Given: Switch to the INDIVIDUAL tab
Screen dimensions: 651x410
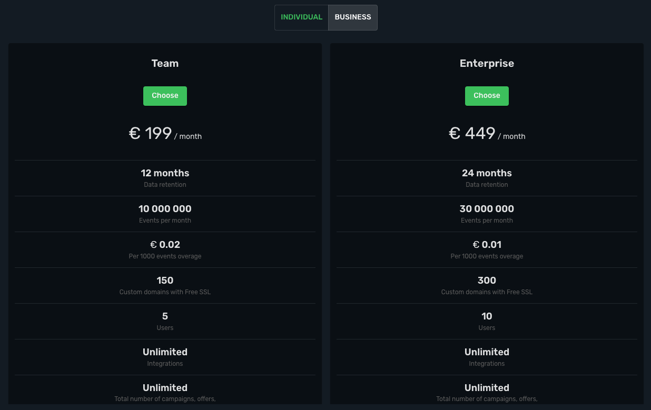Looking at the screenshot, I should [301, 17].
